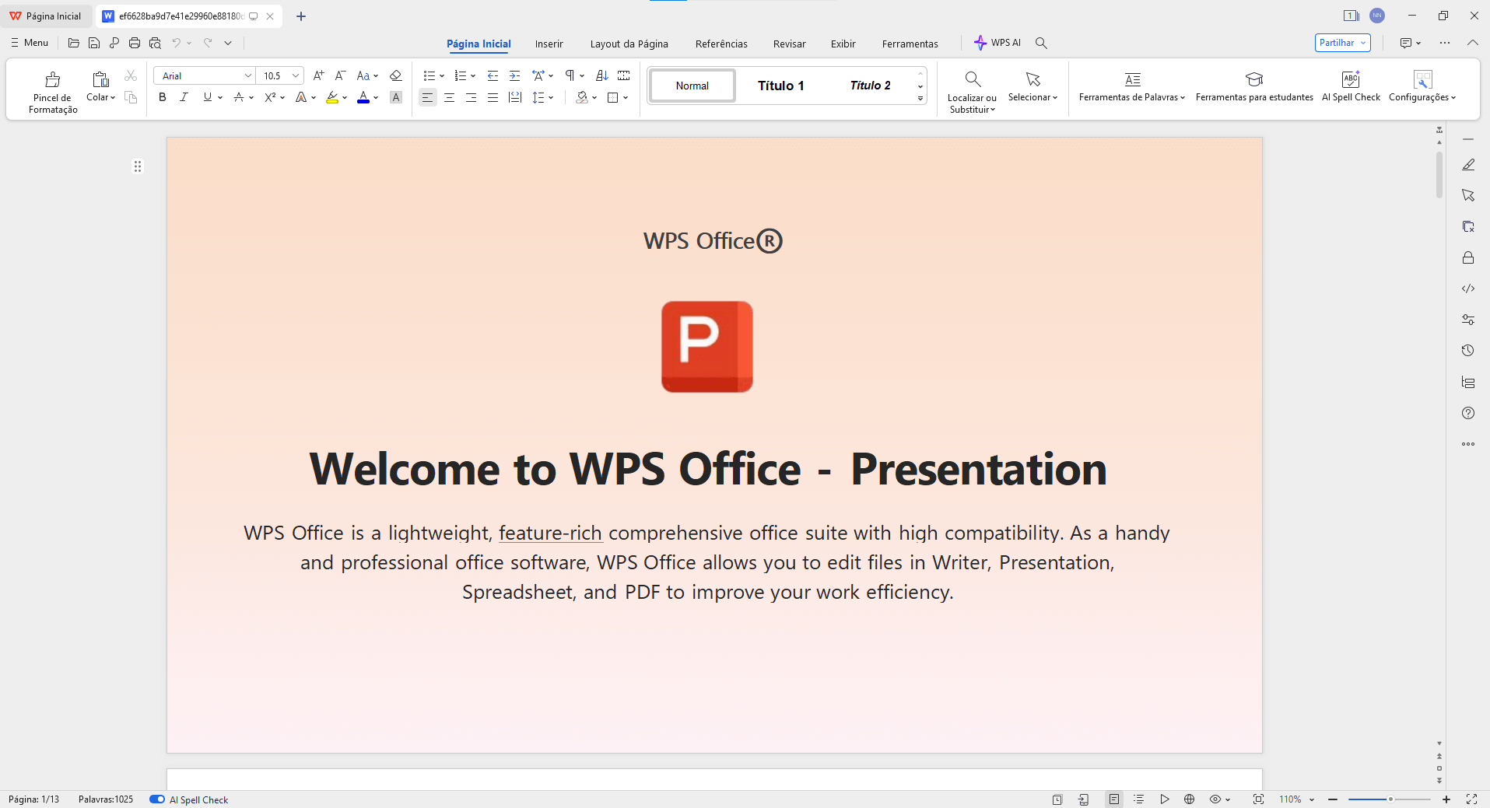Open document history in the right sidebar
Image resolution: width=1490 pixels, height=808 pixels.
[1469, 350]
